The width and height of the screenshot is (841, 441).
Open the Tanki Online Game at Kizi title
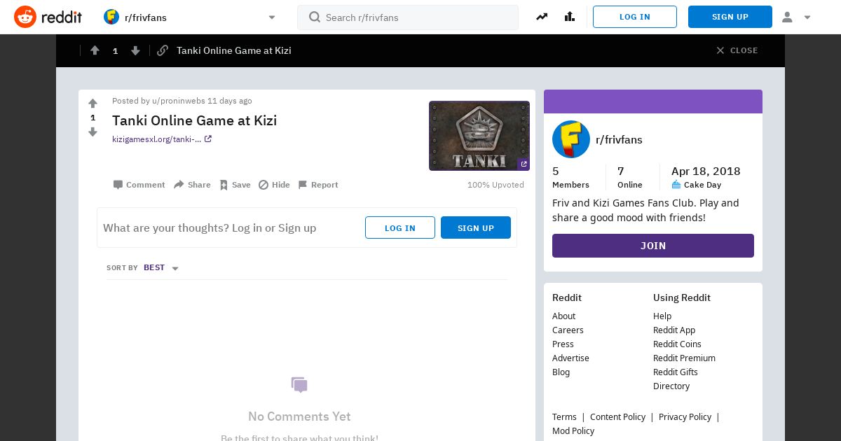point(194,120)
